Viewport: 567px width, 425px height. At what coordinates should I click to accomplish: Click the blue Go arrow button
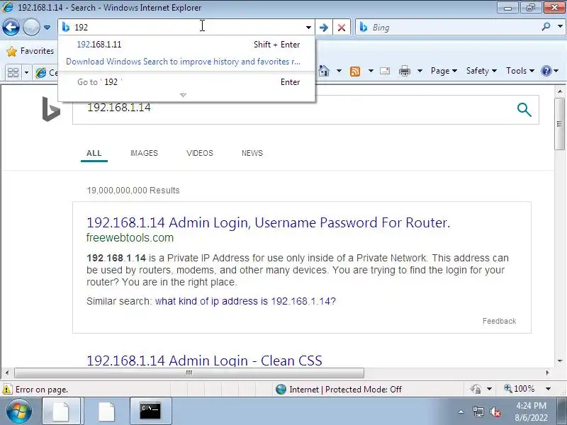click(324, 28)
